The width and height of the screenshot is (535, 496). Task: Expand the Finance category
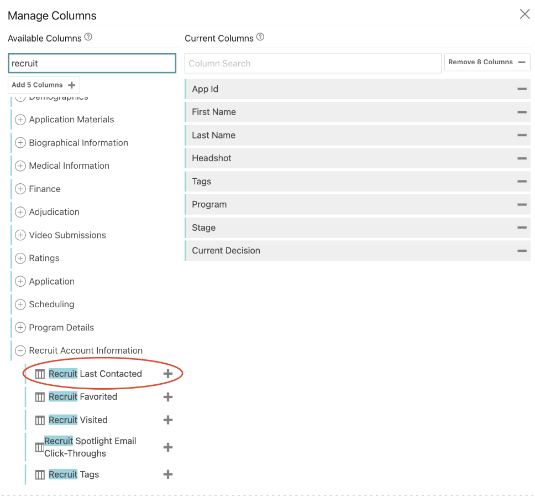(20, 189)
